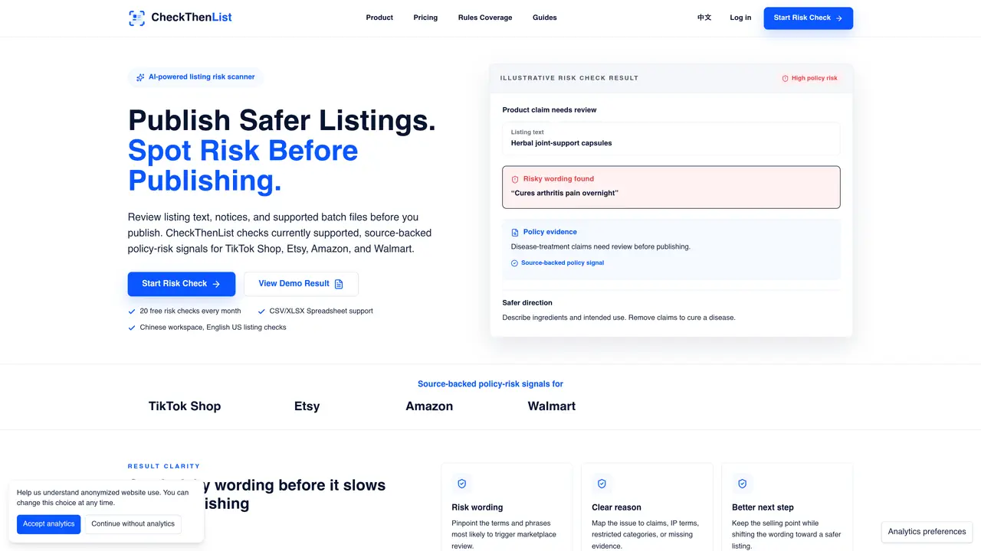This screenshot has width=981, height=551.
Task: Click the document icon in View Demo Result
Action: (x=339, y=284)
